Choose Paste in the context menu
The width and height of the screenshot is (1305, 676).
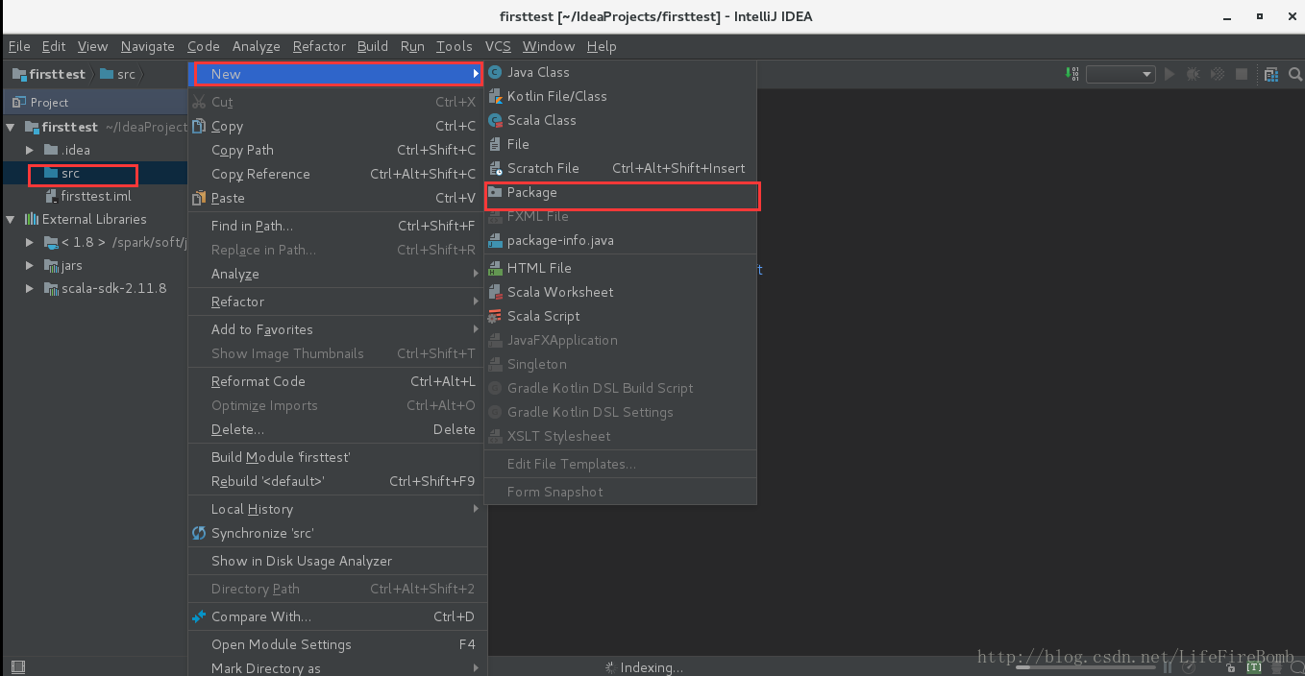pos(337,198)
